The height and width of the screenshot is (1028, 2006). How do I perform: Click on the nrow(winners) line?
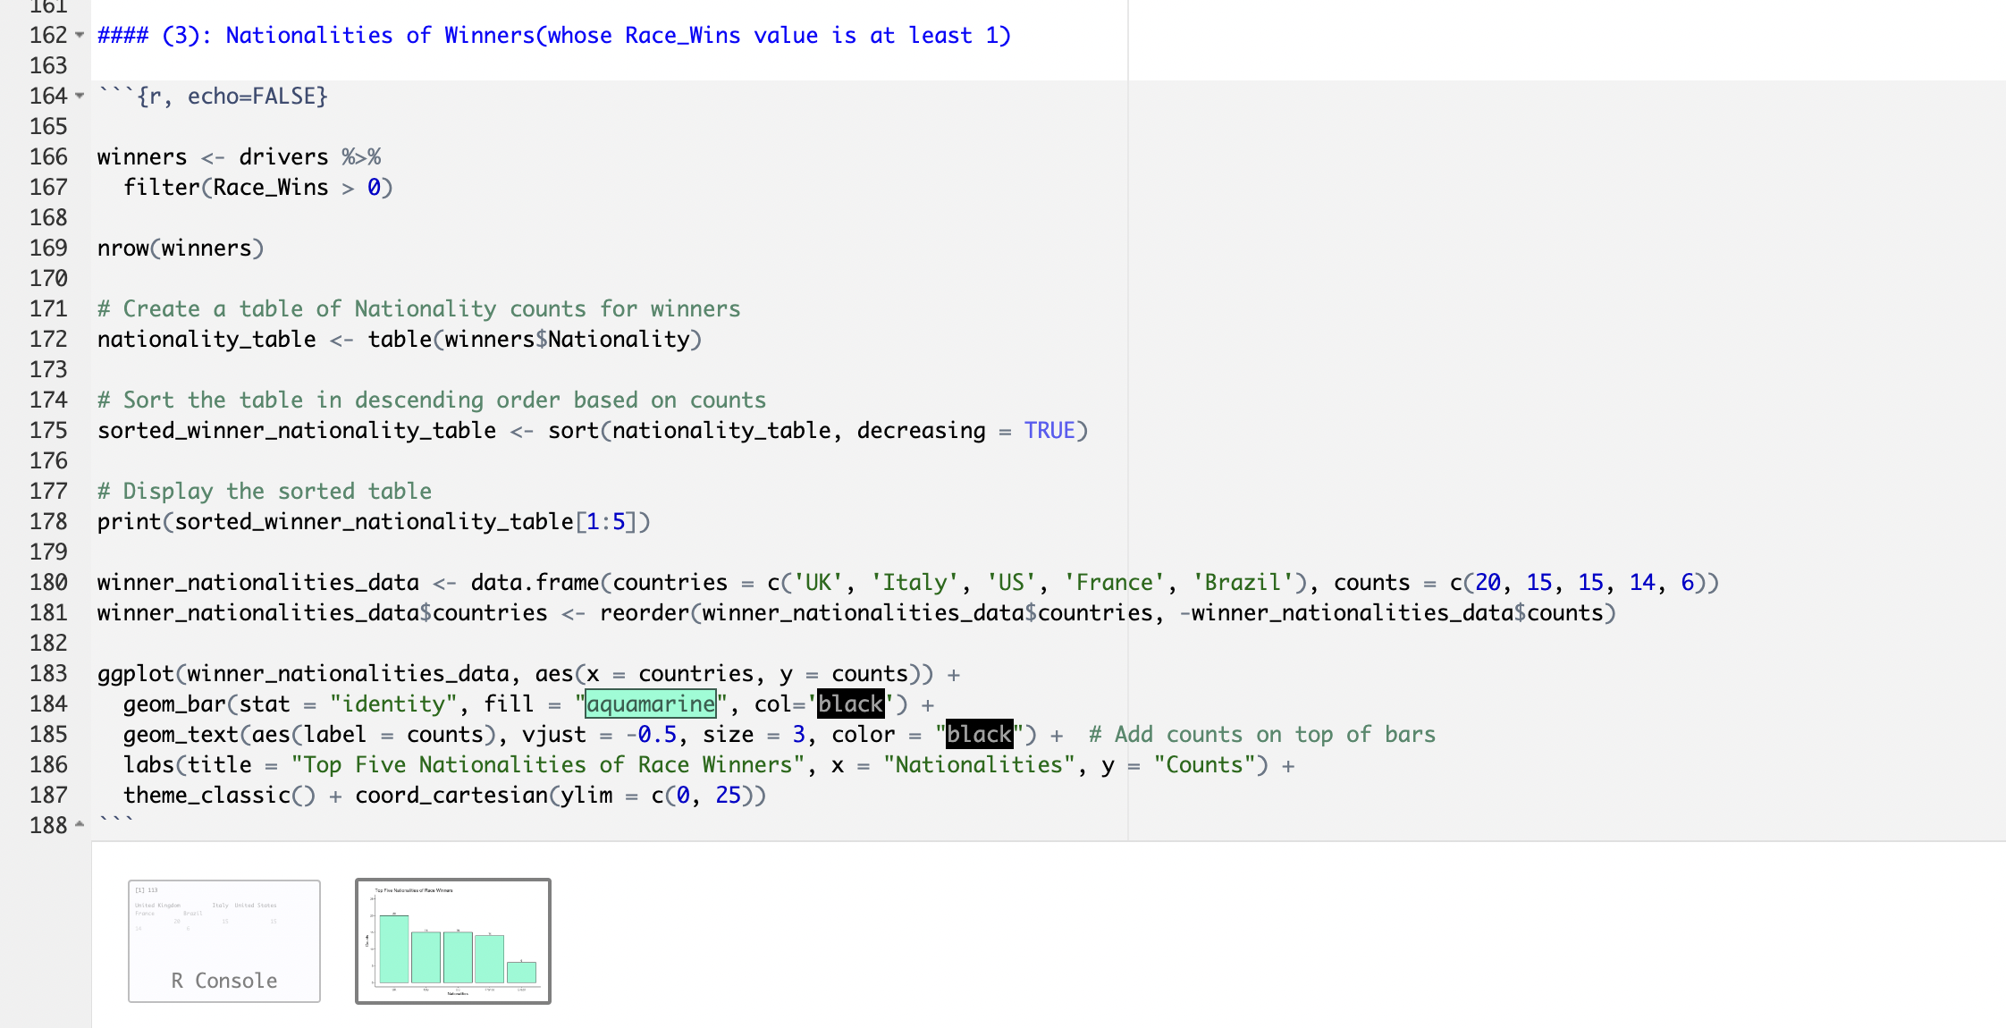point(181,249)
